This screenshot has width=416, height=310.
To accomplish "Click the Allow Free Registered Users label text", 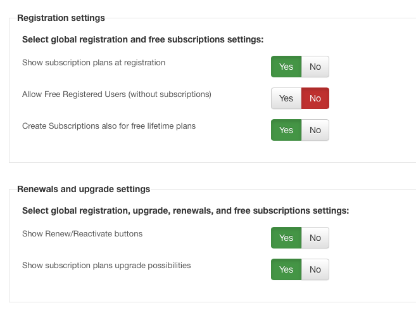I will [117, 94].
